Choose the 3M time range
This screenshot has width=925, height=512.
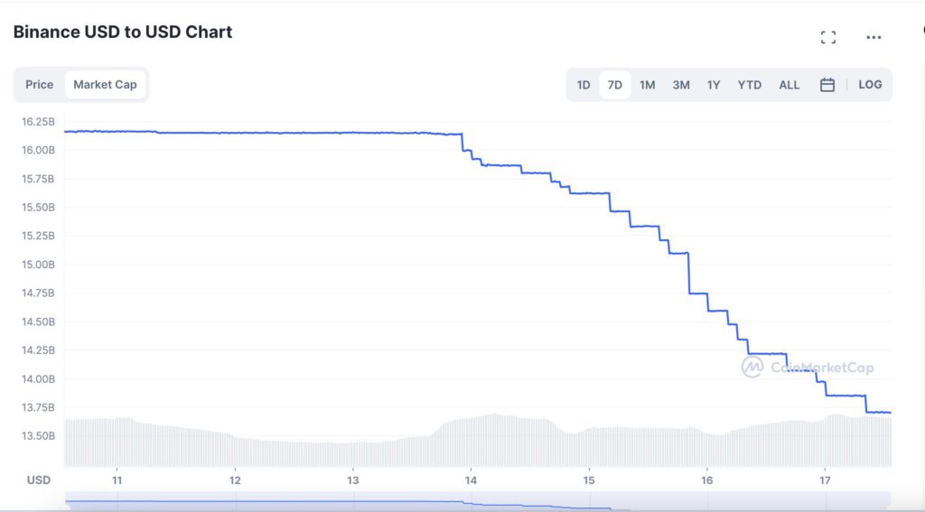click(x=681, y=85)
